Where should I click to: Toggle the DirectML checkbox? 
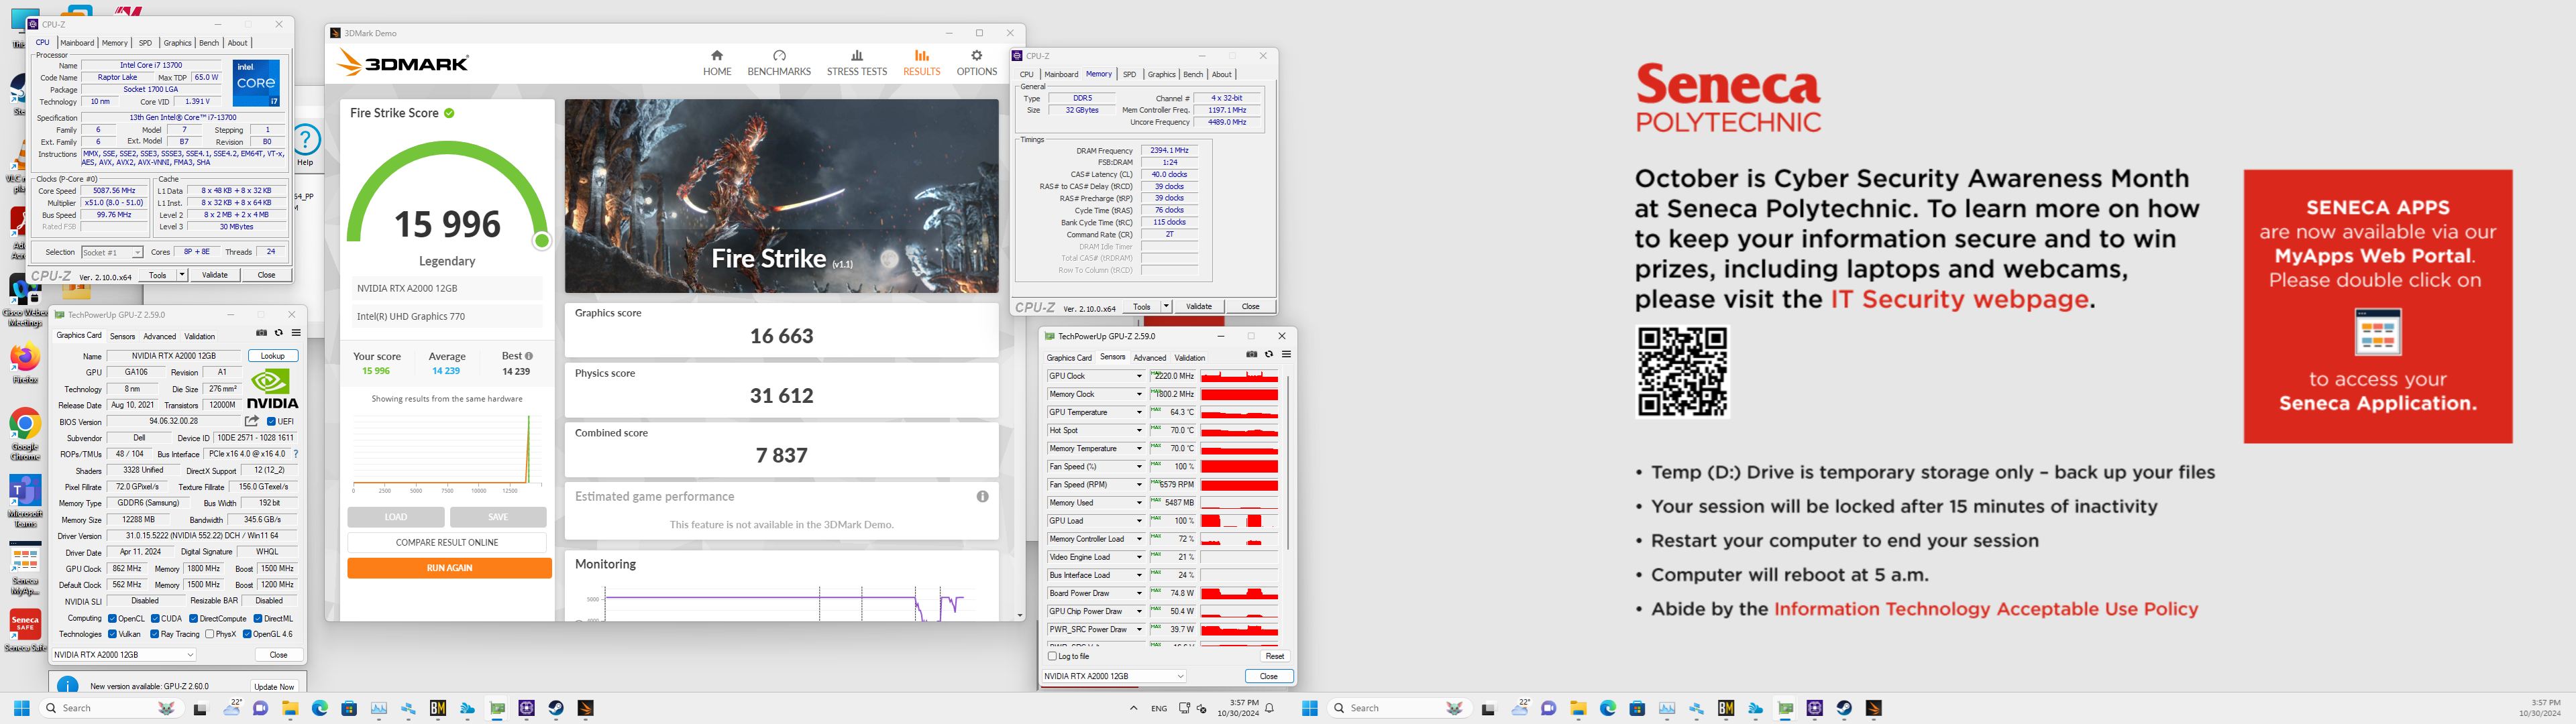click(258, 619)
